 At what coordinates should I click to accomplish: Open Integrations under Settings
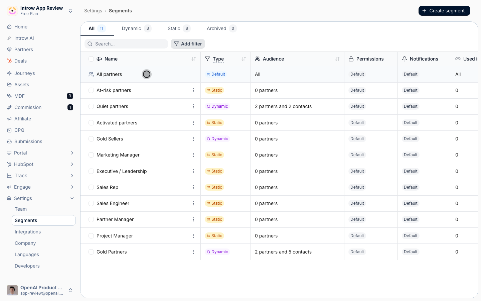click(28, 232)
